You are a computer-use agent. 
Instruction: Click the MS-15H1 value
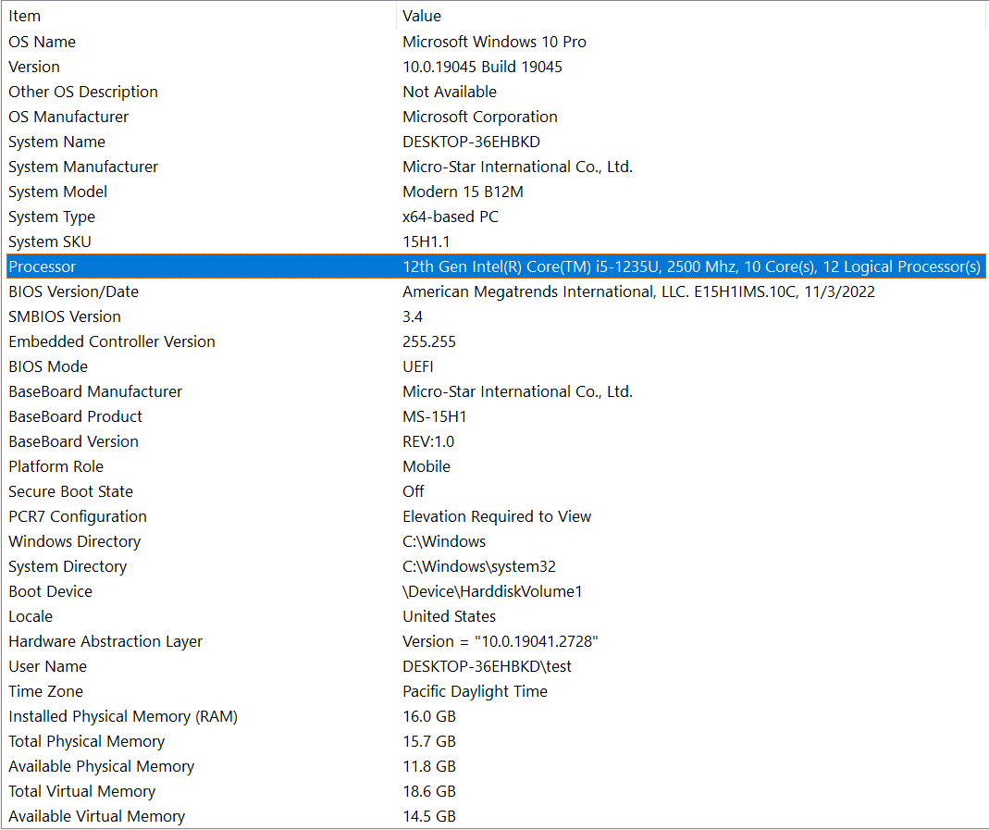tap(434, 417)
